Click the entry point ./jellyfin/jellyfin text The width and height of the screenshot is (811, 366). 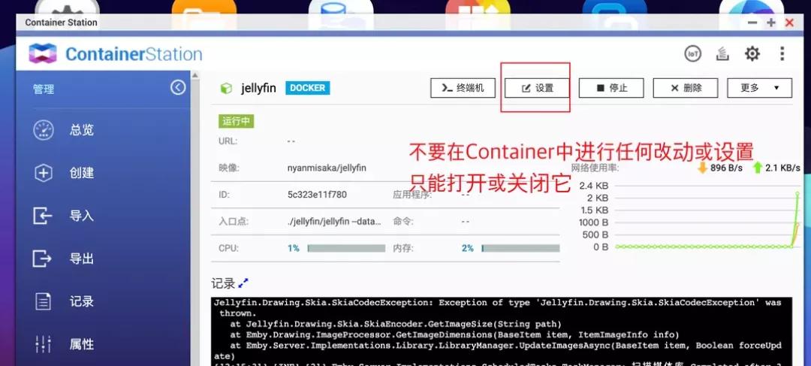click(334, 222)
